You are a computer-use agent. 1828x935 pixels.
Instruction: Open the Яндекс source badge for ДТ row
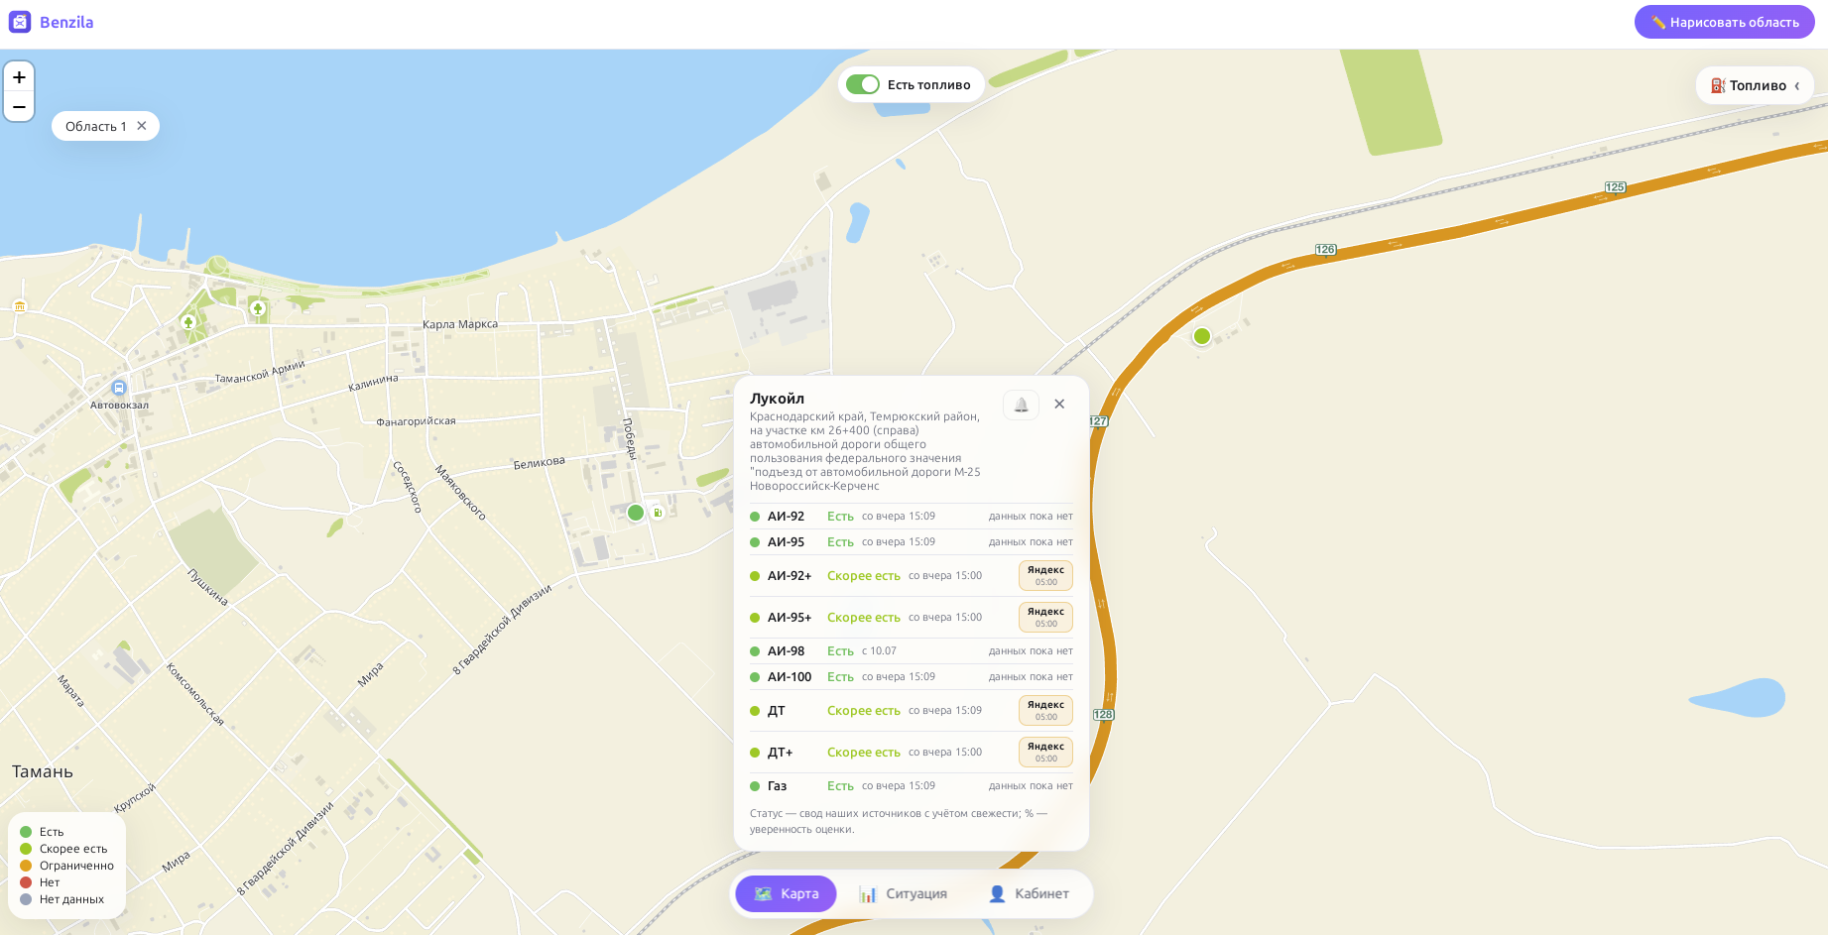point(1045,710)
